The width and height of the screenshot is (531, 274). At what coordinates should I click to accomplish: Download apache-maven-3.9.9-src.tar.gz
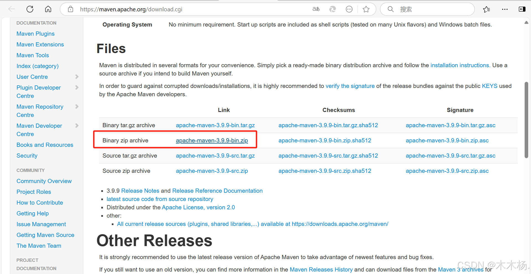point(215,156)
